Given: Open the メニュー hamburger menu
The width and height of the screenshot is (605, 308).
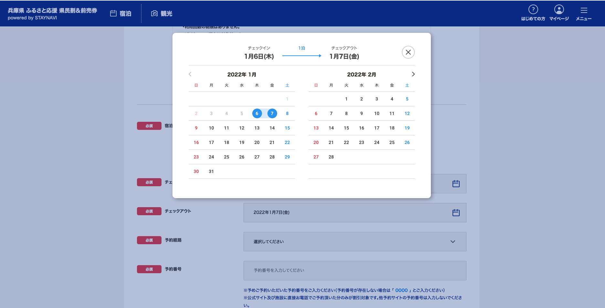Looking at the screenshot, I should coord(584,14).
